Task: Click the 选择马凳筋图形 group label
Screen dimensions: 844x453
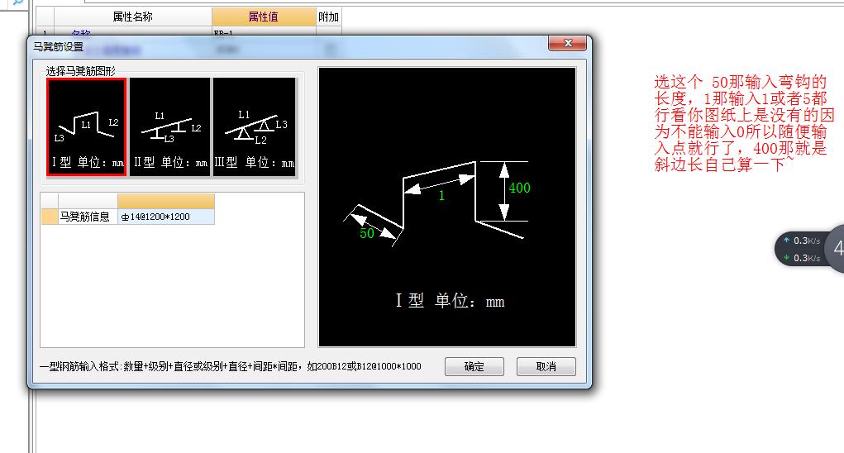Action: coord(81,71)
